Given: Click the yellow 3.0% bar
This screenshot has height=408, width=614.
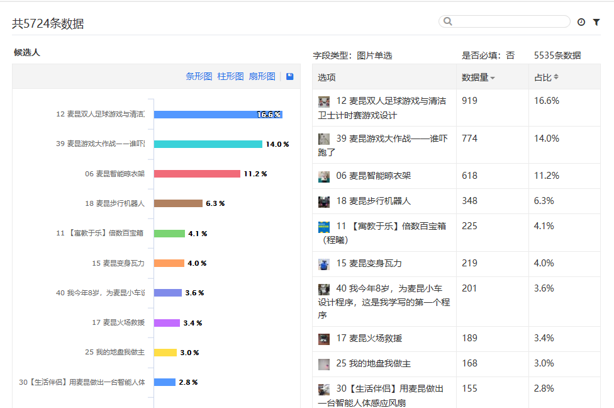Looking at the screenshot, I should (x=165, y=353).
